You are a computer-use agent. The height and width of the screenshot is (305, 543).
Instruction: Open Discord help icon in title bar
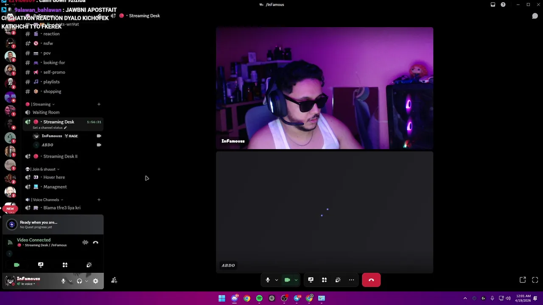tap(503, 5)
